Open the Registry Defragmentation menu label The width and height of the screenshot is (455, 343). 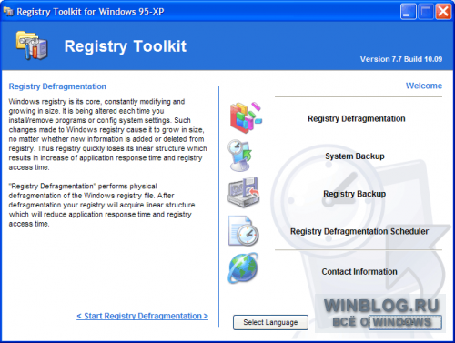point(357,118)
